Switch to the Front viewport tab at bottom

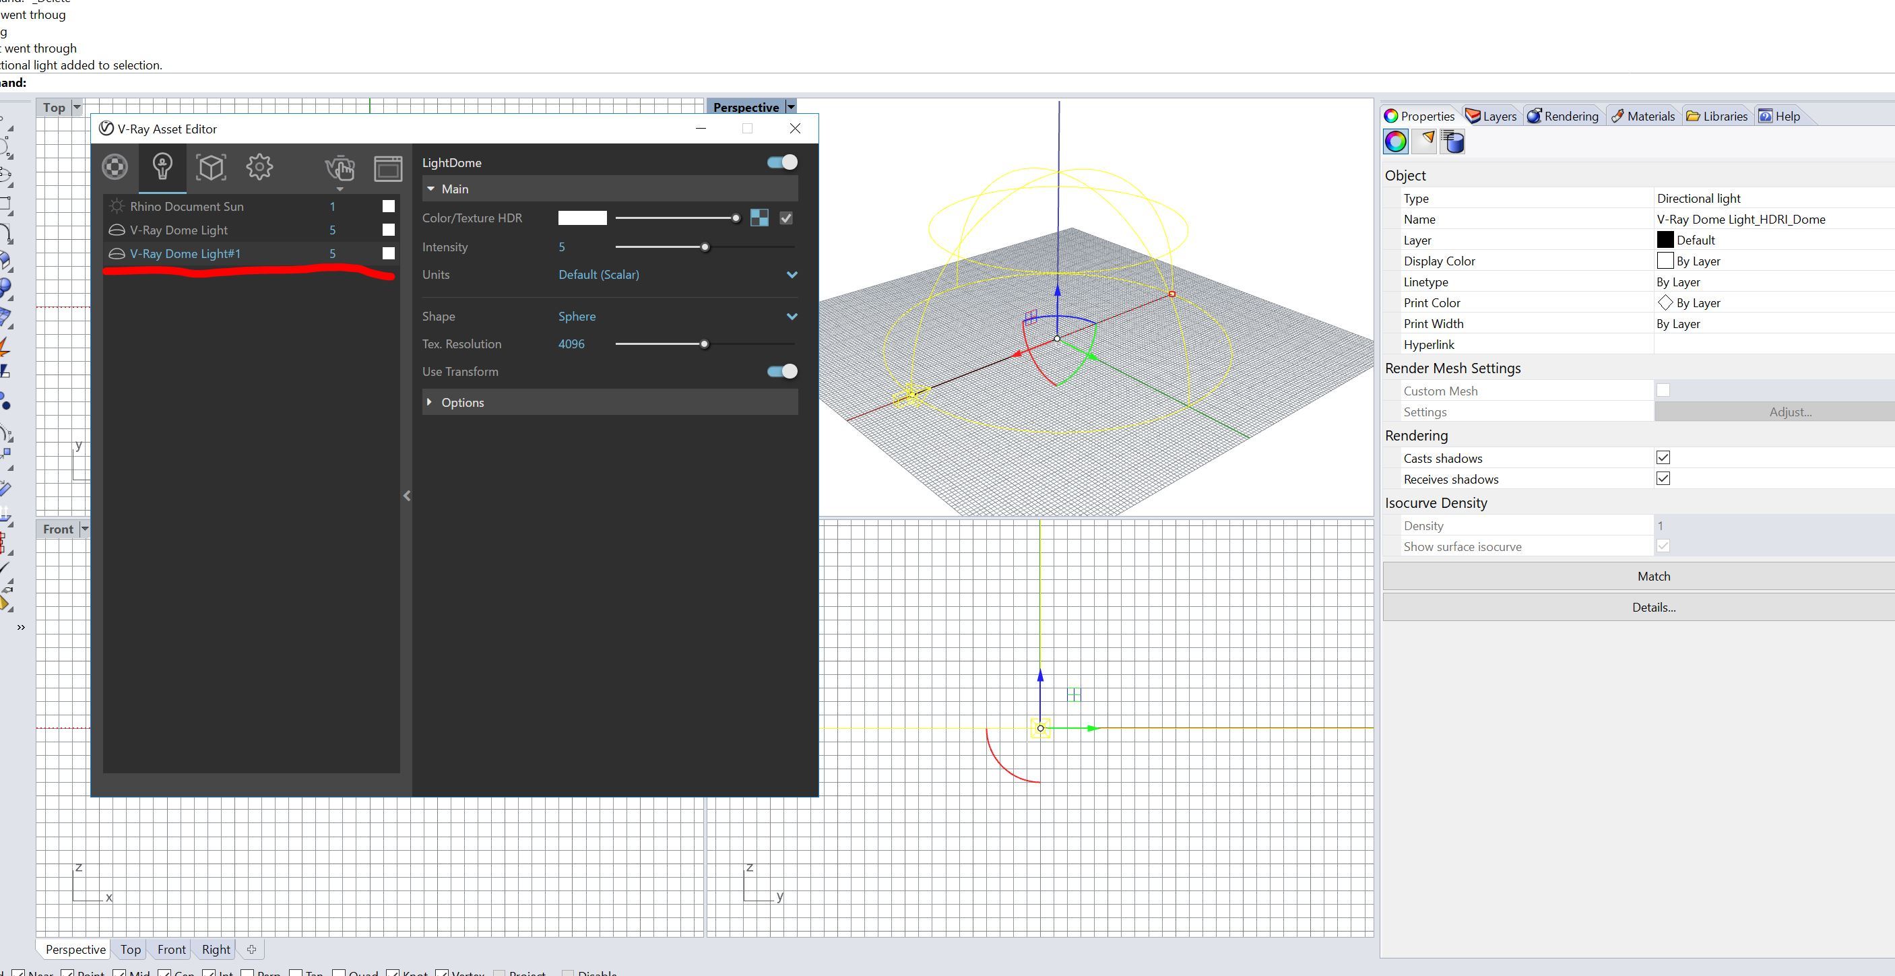(171, 950)
